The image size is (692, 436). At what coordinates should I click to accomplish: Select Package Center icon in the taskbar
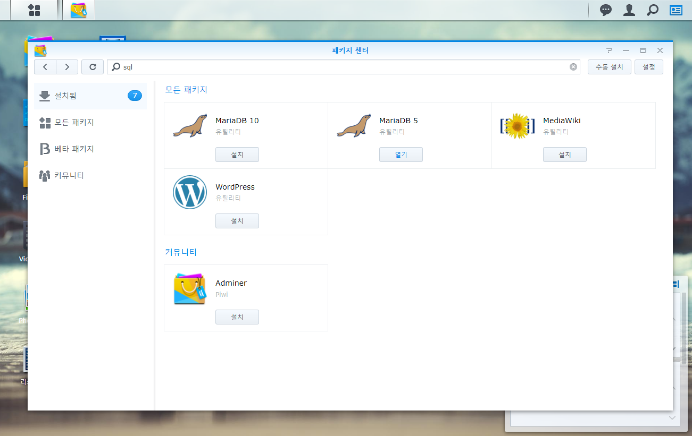79,10
